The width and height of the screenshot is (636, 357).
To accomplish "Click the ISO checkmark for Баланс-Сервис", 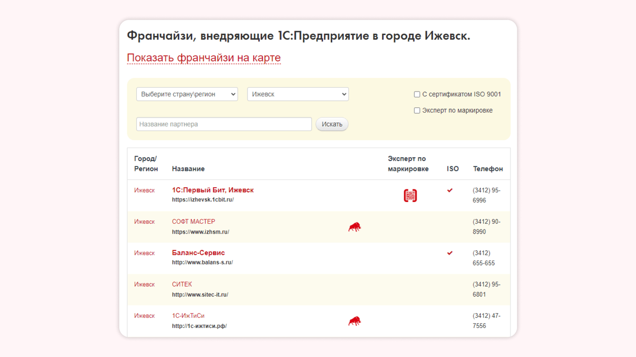I will 450,253.
